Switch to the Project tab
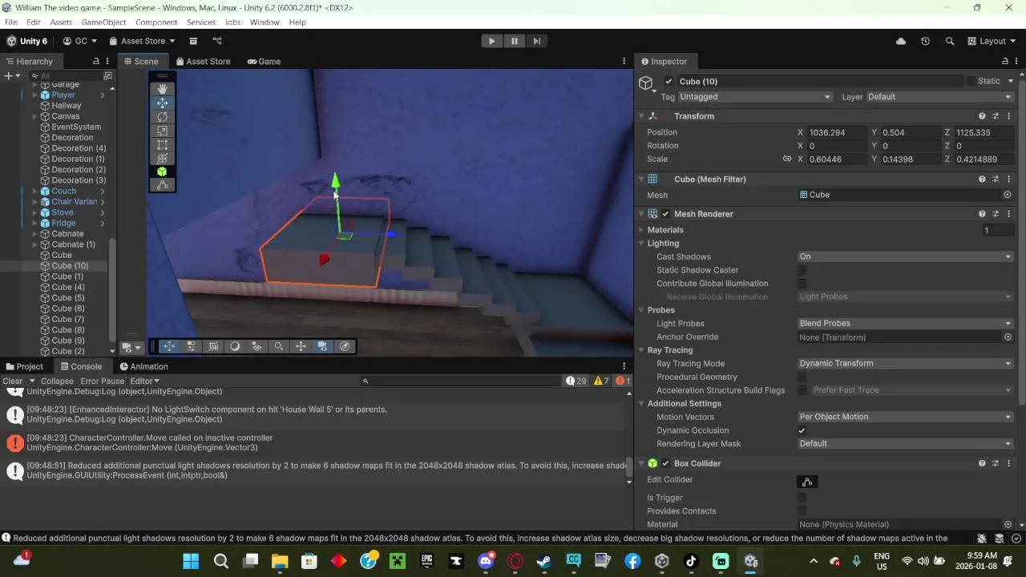The width and height of the screenshot is (1026, 577). tap(23, 366)
